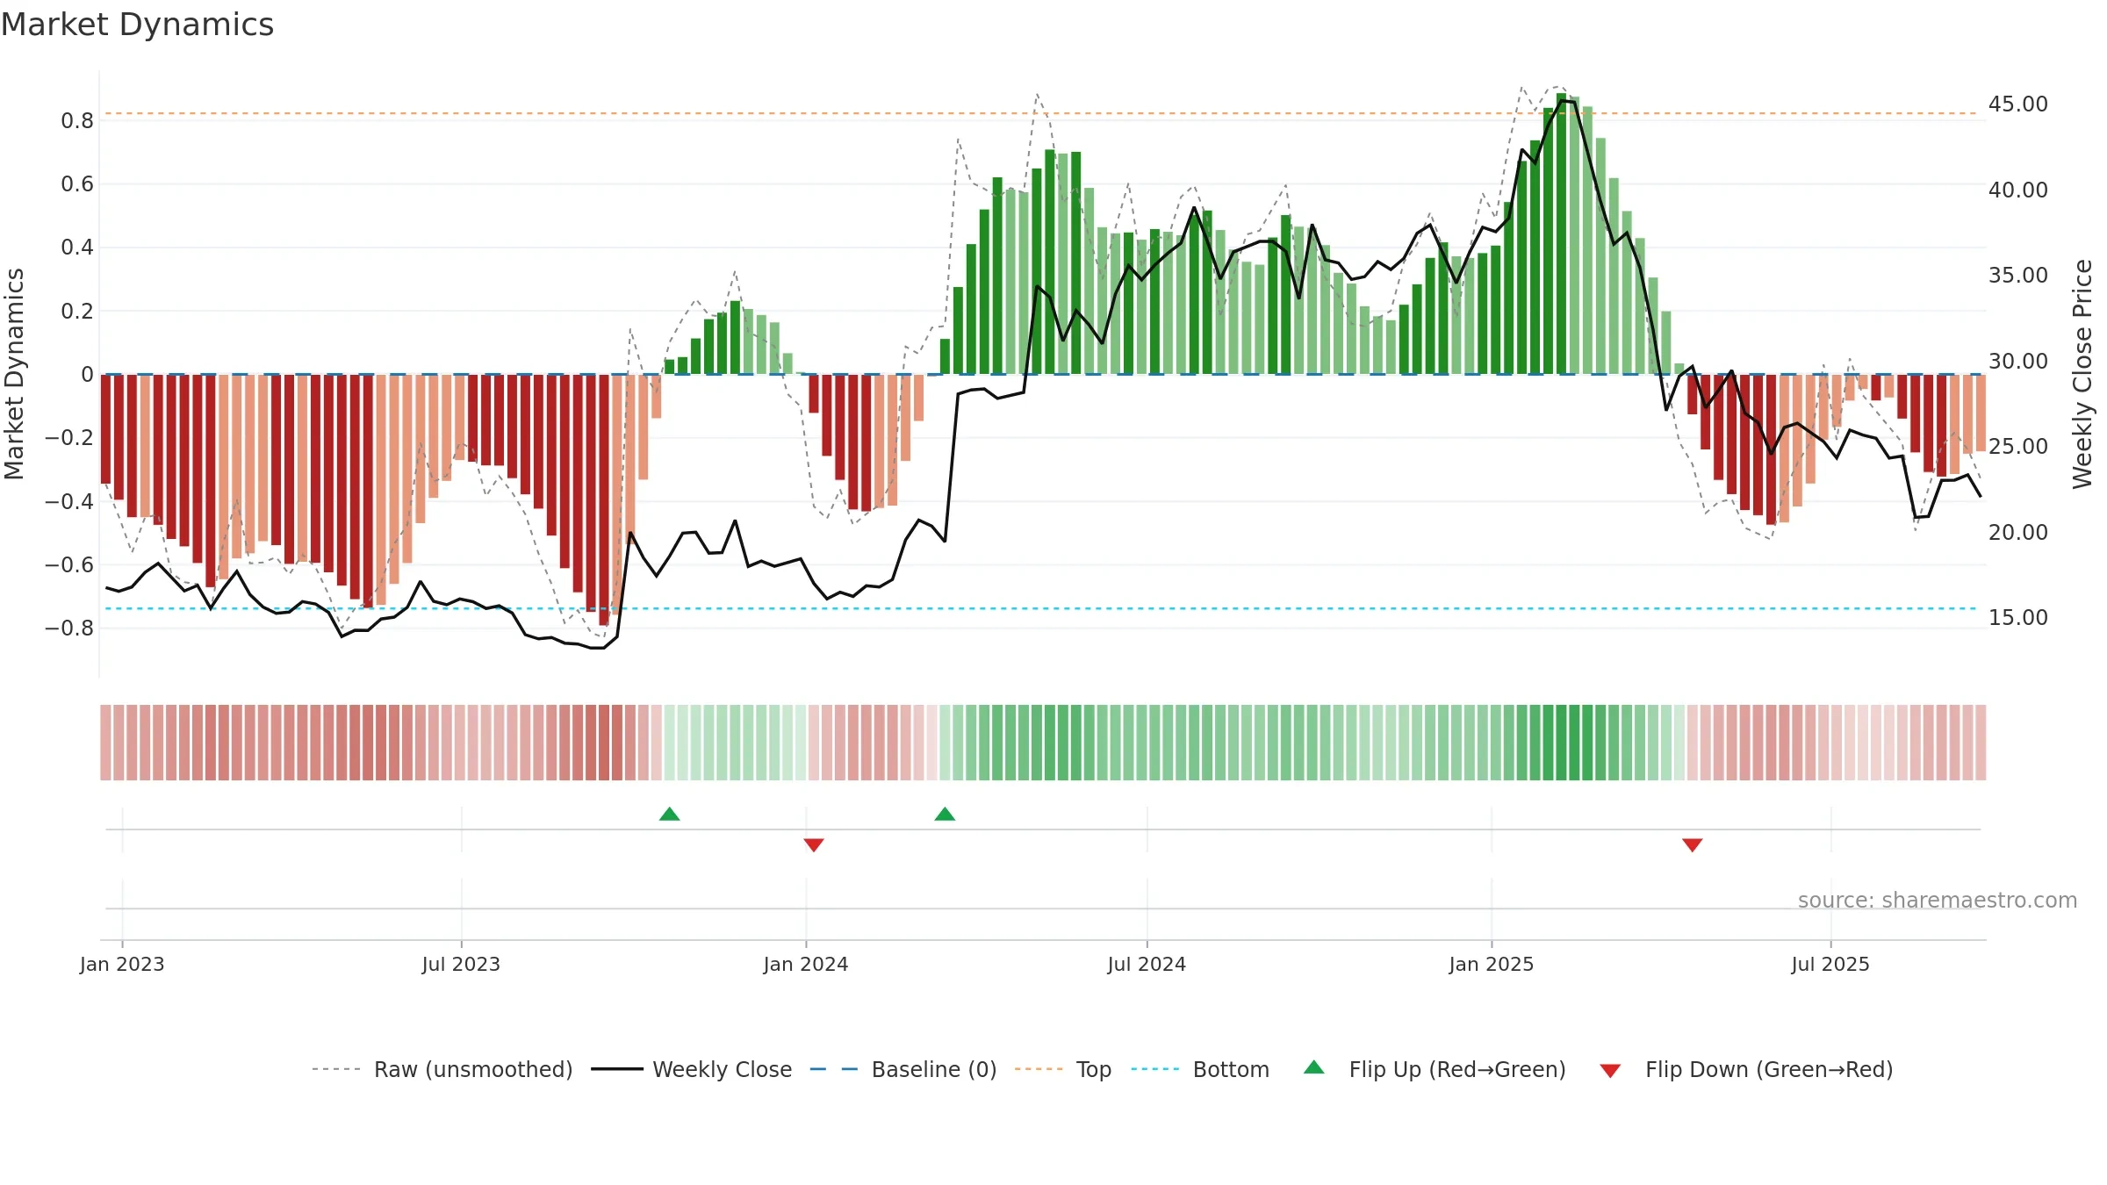
Task: Toggle the Top legend entry
Action: click(x=1062, y=1069)
